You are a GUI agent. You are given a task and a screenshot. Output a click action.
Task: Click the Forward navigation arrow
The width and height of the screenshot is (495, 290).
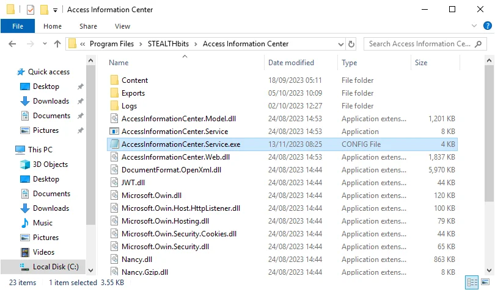click(x=31, y=44)
